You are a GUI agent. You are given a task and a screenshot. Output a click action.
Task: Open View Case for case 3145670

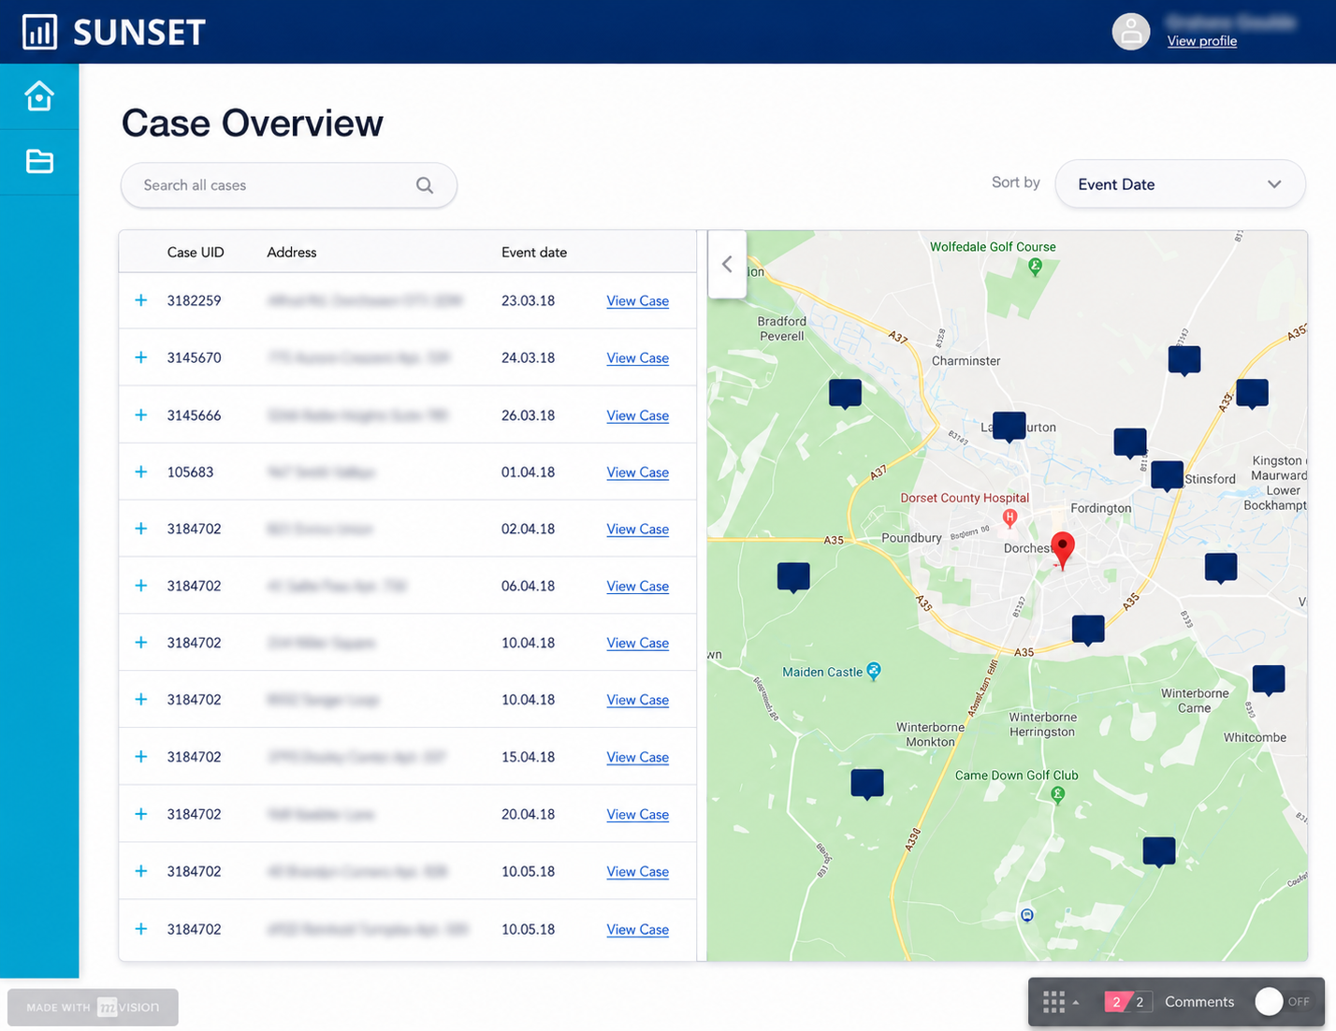[637, 358]
